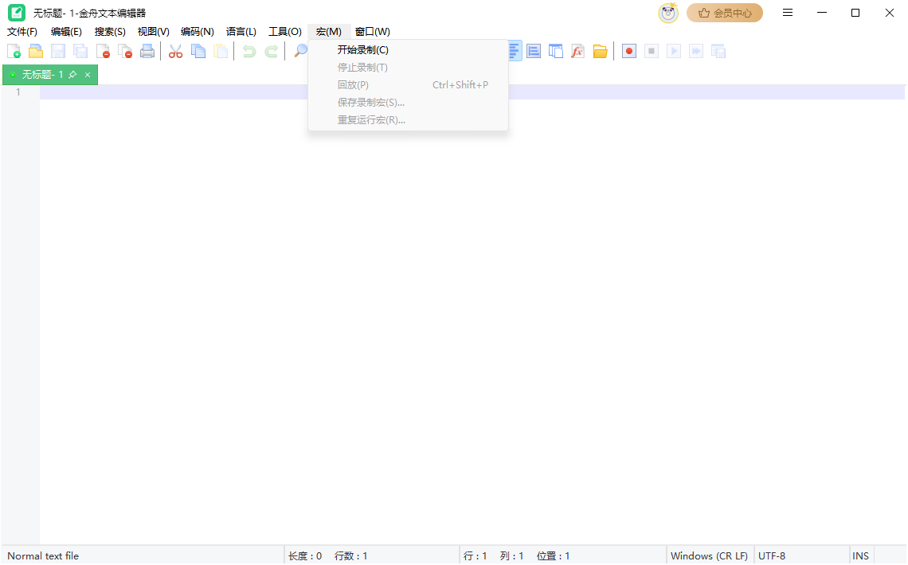908x565 pixels.
Task: Click line number 1 in the gutter
Action: pyautogui.click(x=18, y=92)
